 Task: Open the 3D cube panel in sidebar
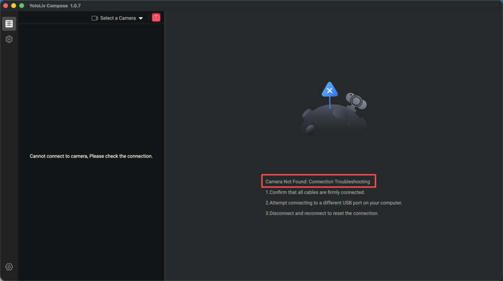9,39
